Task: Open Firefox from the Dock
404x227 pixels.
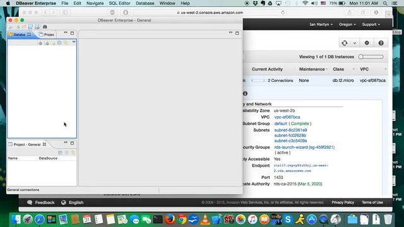Action: (170, 219)
